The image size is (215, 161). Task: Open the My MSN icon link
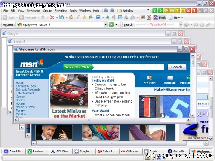(149, 80)
